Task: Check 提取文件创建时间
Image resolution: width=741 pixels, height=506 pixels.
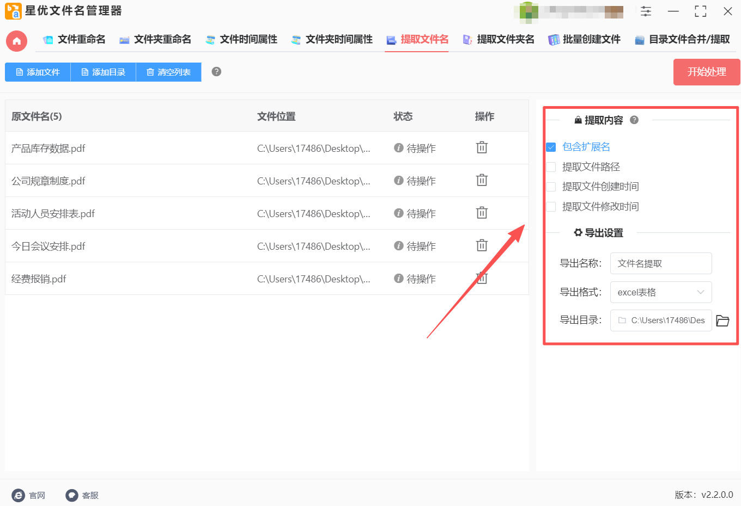Action: click(x=550, y=186)
